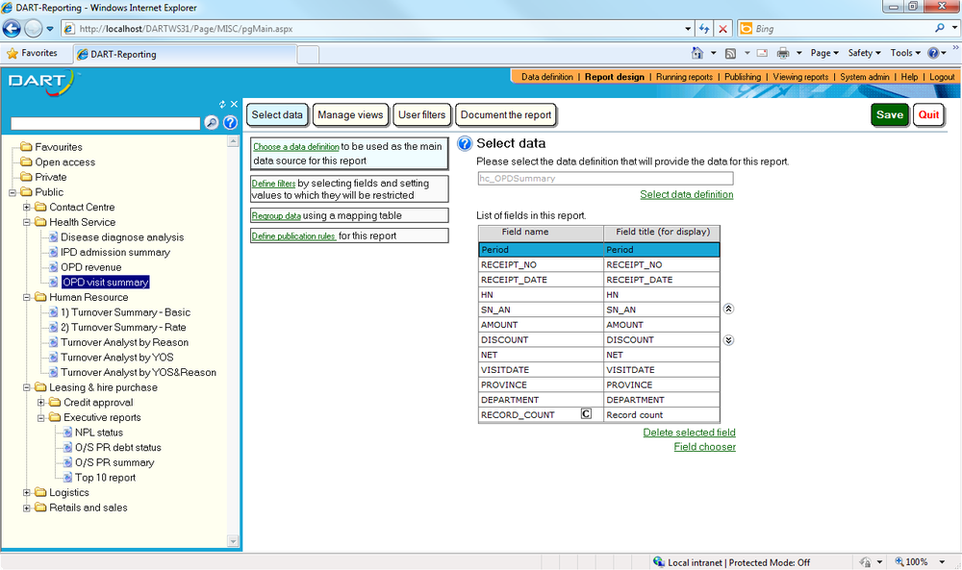The width and height of the screenshot is (962, 570).
Task: Collapse the Health Service folder
Action: point(26,222)
